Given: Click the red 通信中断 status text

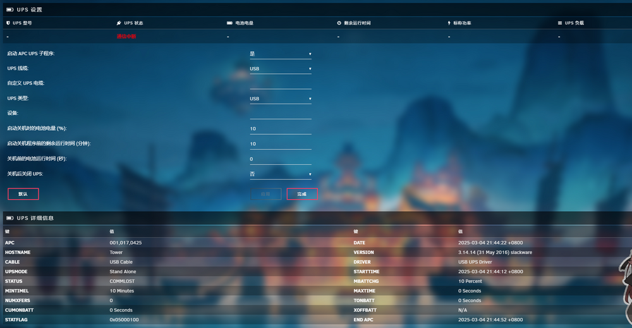Looking at the screenshot, I should click(126, 37).
